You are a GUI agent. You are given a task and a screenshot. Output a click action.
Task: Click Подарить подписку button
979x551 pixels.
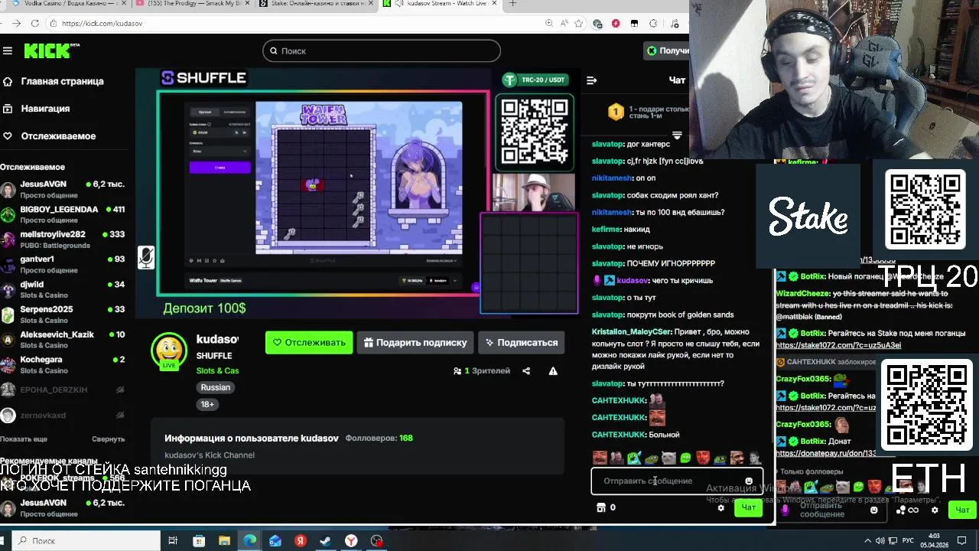pos(415,343)
